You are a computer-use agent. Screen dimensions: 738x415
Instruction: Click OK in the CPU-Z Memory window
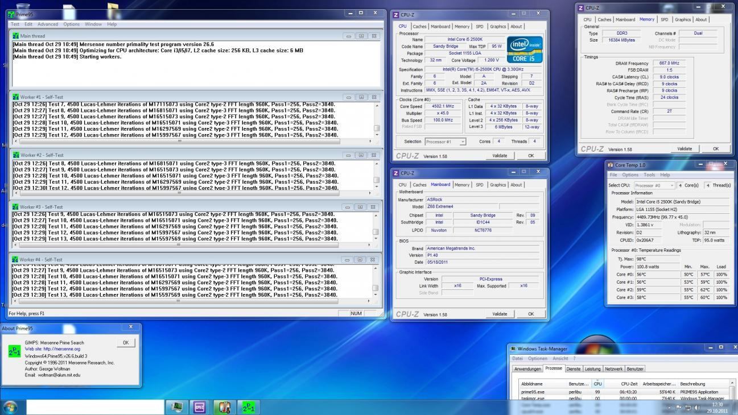715,149
